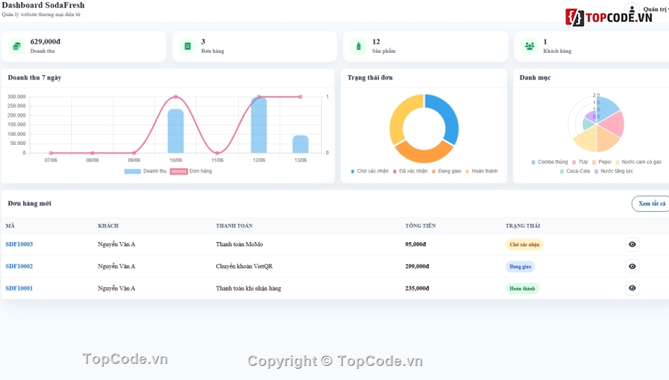Toggle Nước cam có gas legend
This screenshot has height=380, width=669.
coord(638,162)
